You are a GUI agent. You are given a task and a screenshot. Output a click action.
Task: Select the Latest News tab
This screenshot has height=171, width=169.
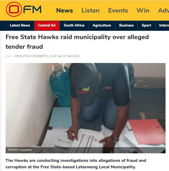[20, 25]
